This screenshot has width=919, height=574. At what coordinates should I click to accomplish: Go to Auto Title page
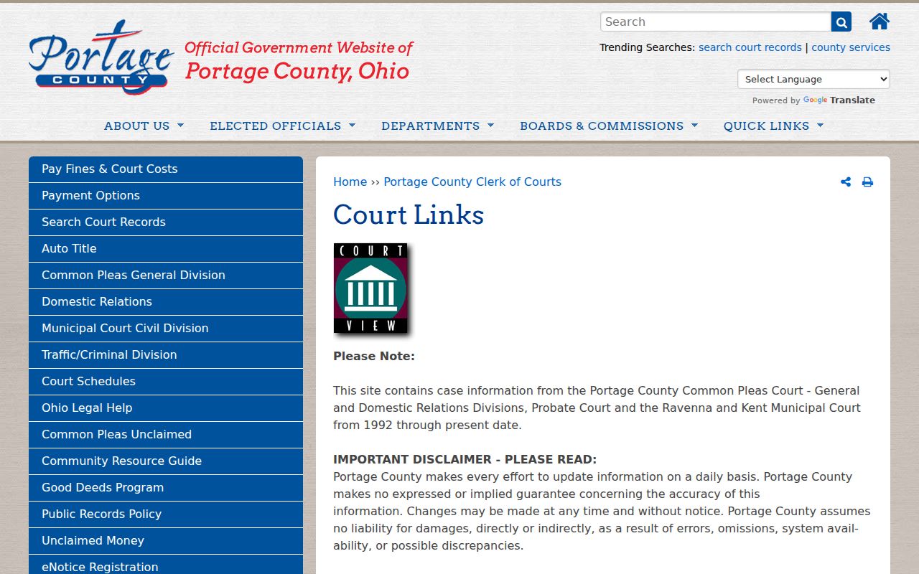(166, 249)
